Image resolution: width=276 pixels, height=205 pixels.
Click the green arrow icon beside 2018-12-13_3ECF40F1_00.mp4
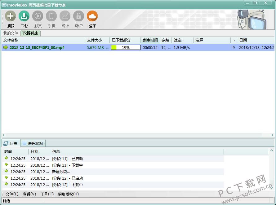pos(6,47)
